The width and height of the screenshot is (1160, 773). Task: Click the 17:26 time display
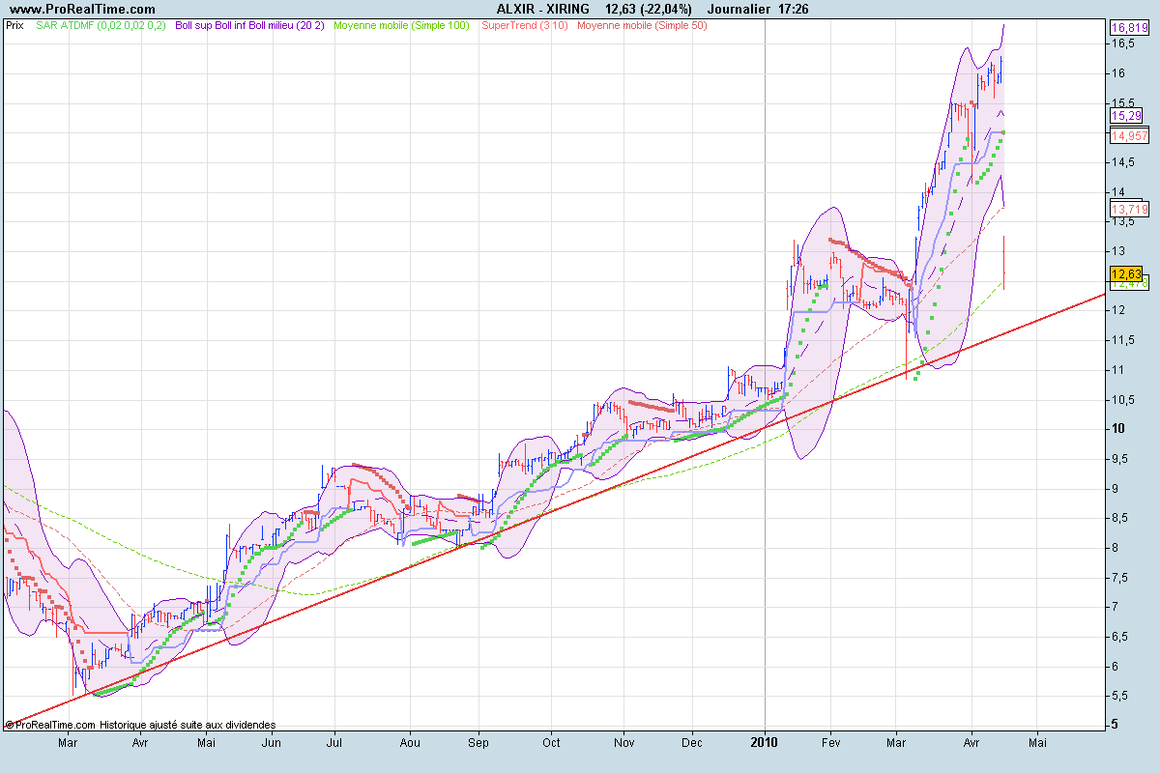(794, 9)
